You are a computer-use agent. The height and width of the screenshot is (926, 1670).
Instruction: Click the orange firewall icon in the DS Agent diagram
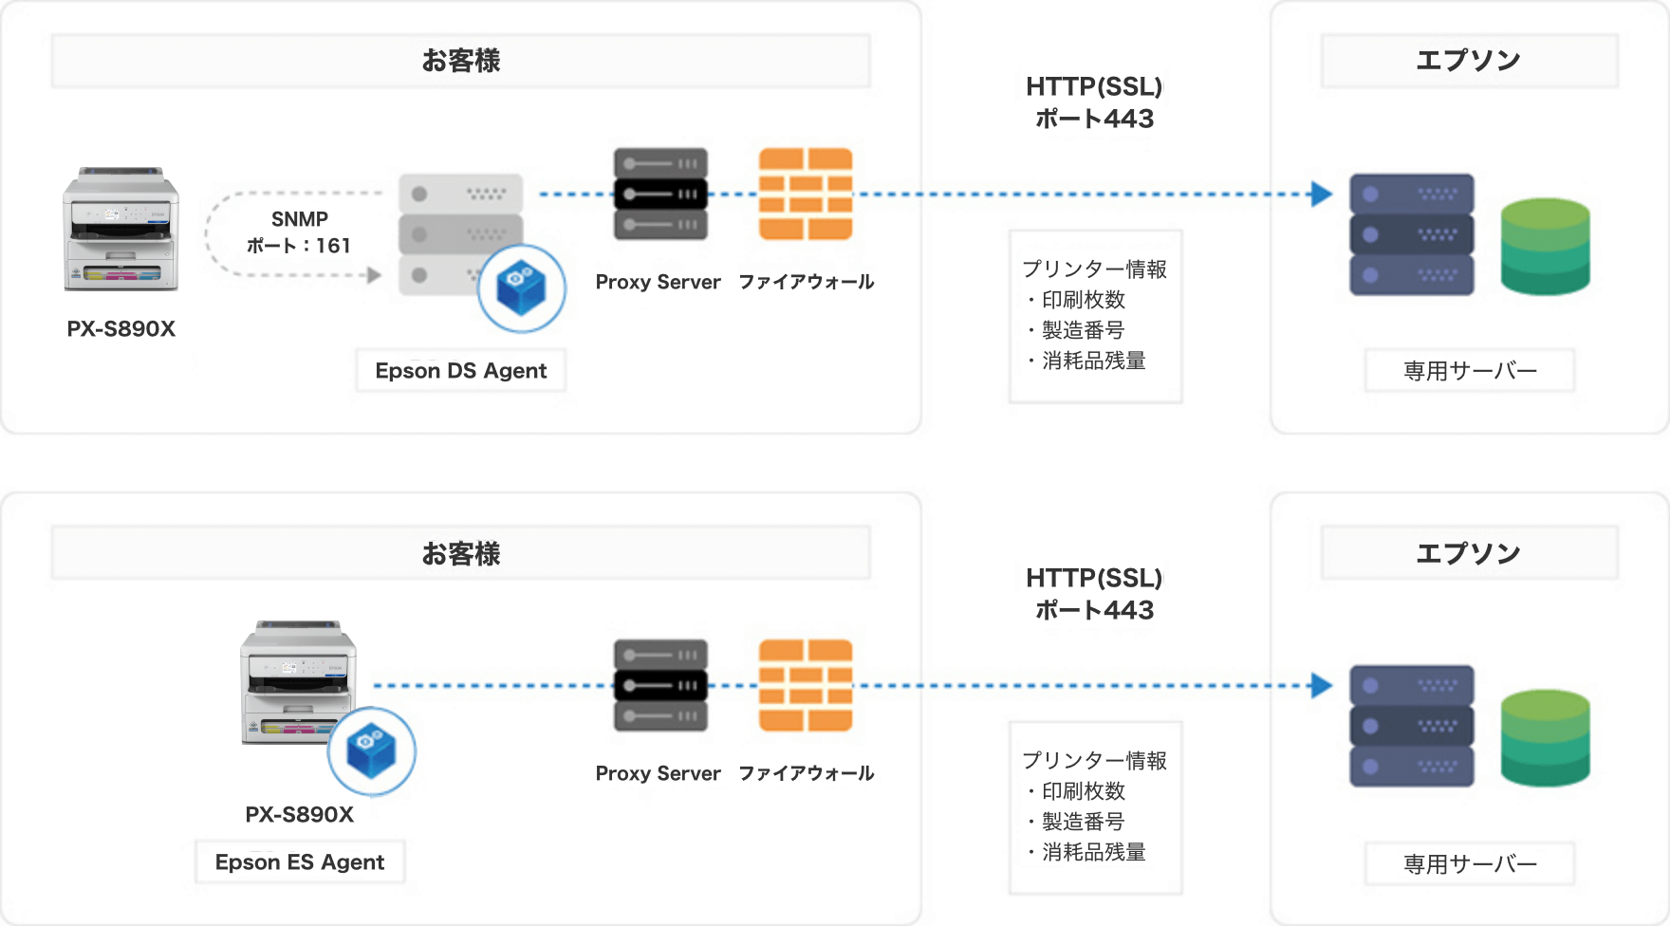(806, 194)
